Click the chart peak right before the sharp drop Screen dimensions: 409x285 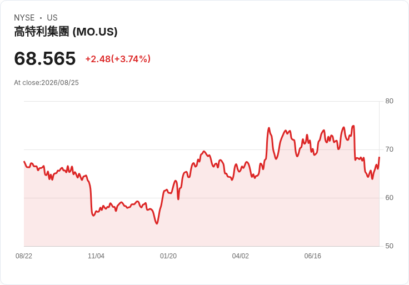(353, 126)
